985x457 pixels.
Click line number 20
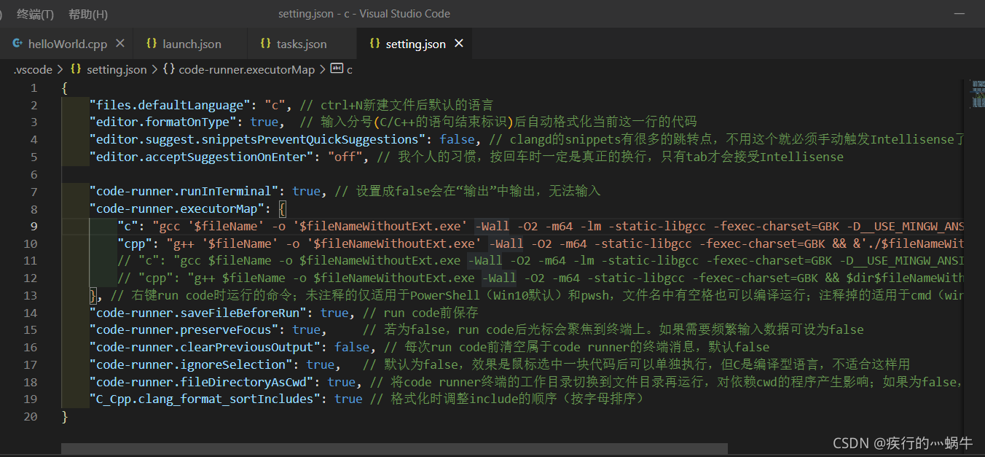point(31,416)
